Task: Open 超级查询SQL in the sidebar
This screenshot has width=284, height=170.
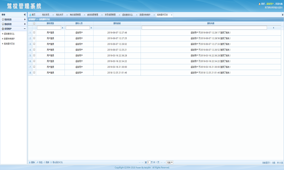Action: pyautogui.click(x=9, y=34)
